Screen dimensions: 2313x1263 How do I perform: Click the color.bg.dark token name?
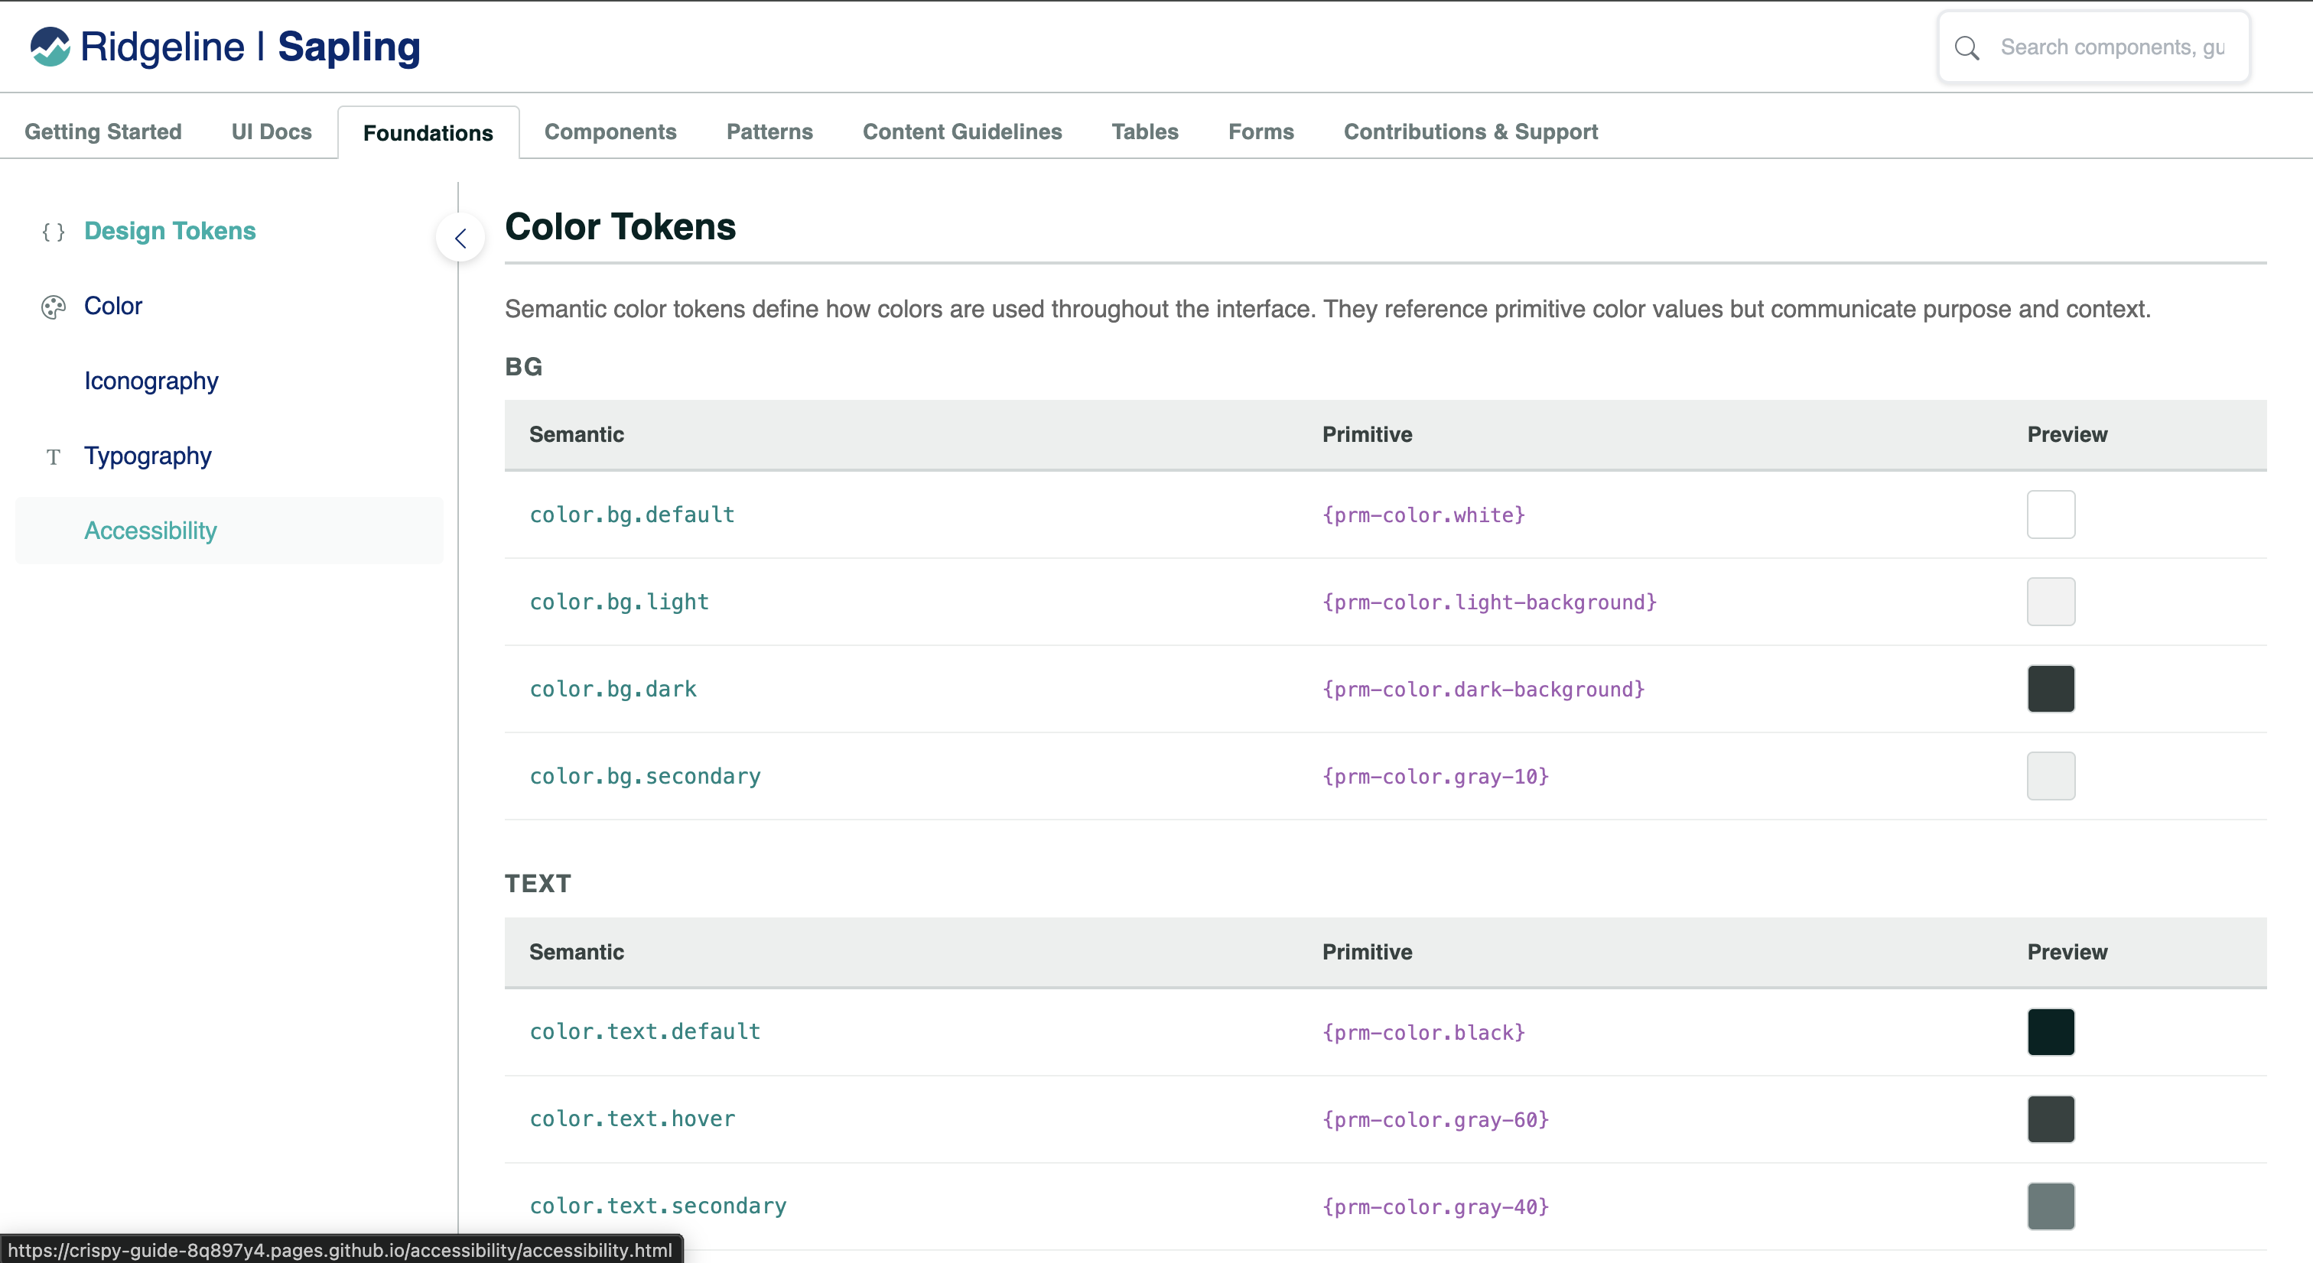click(x=613, y=689)
